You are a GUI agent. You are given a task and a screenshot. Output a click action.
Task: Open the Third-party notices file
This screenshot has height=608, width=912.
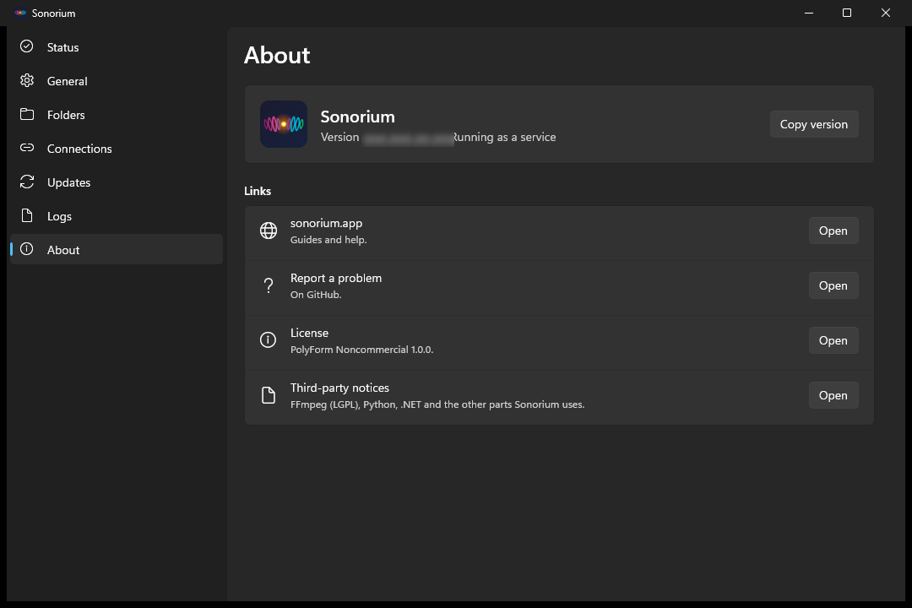[833, 395]
